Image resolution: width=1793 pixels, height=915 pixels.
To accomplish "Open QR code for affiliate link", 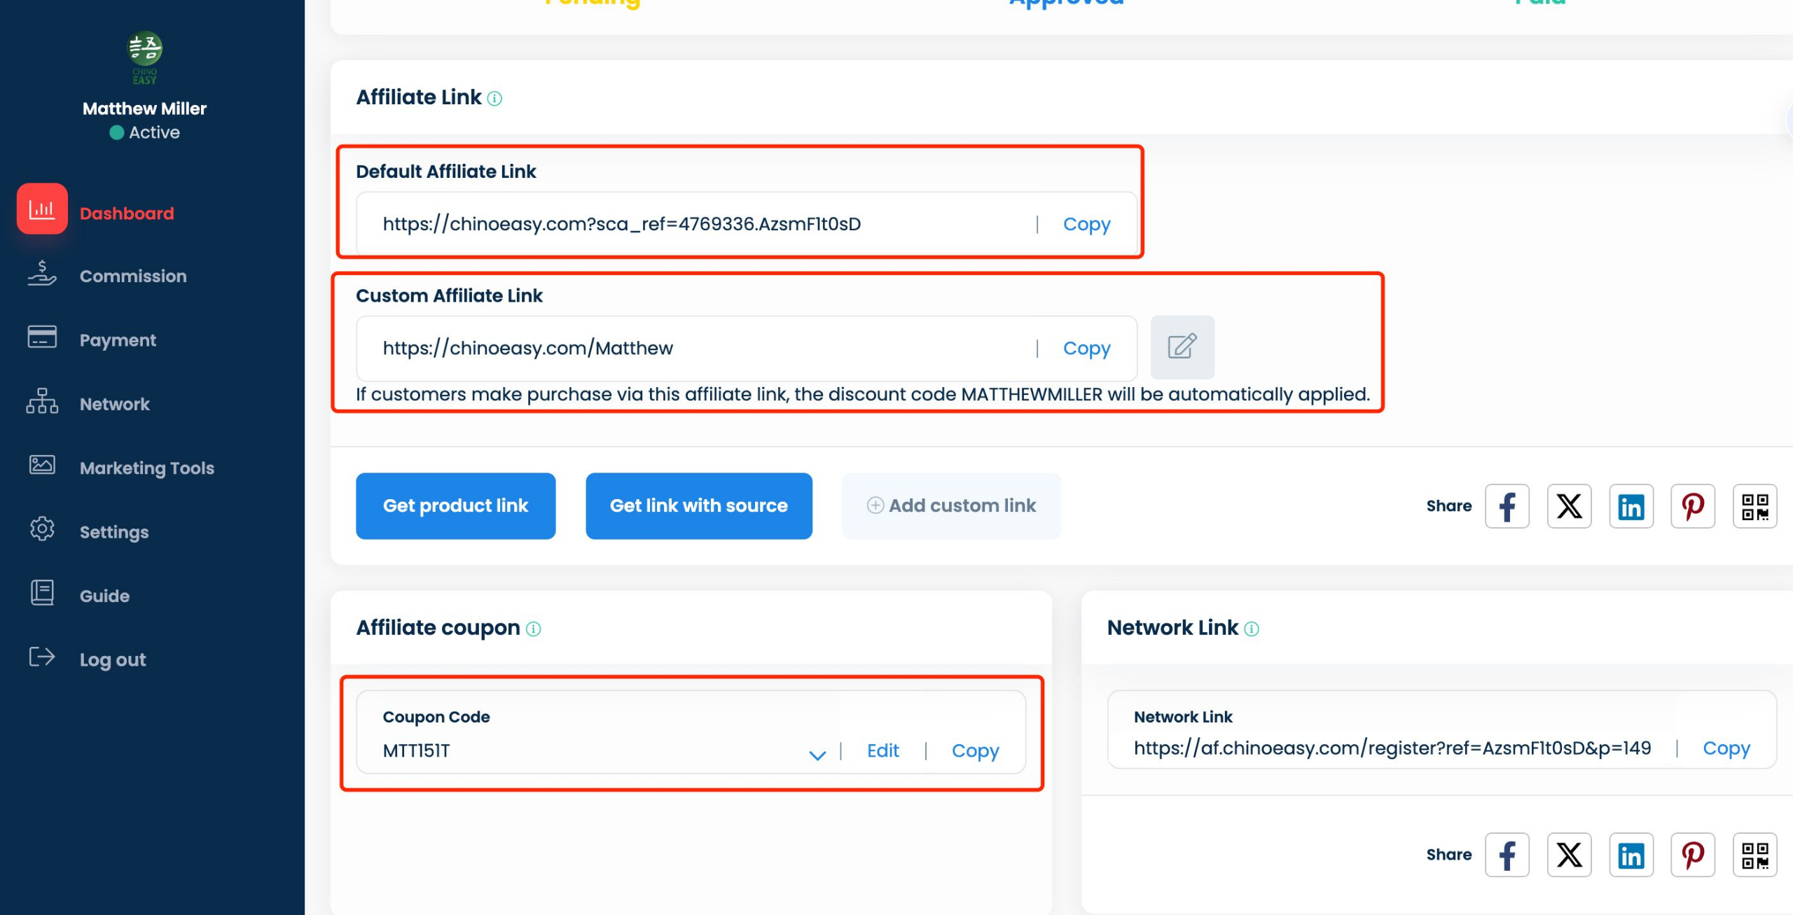I will pos(1754,506).
